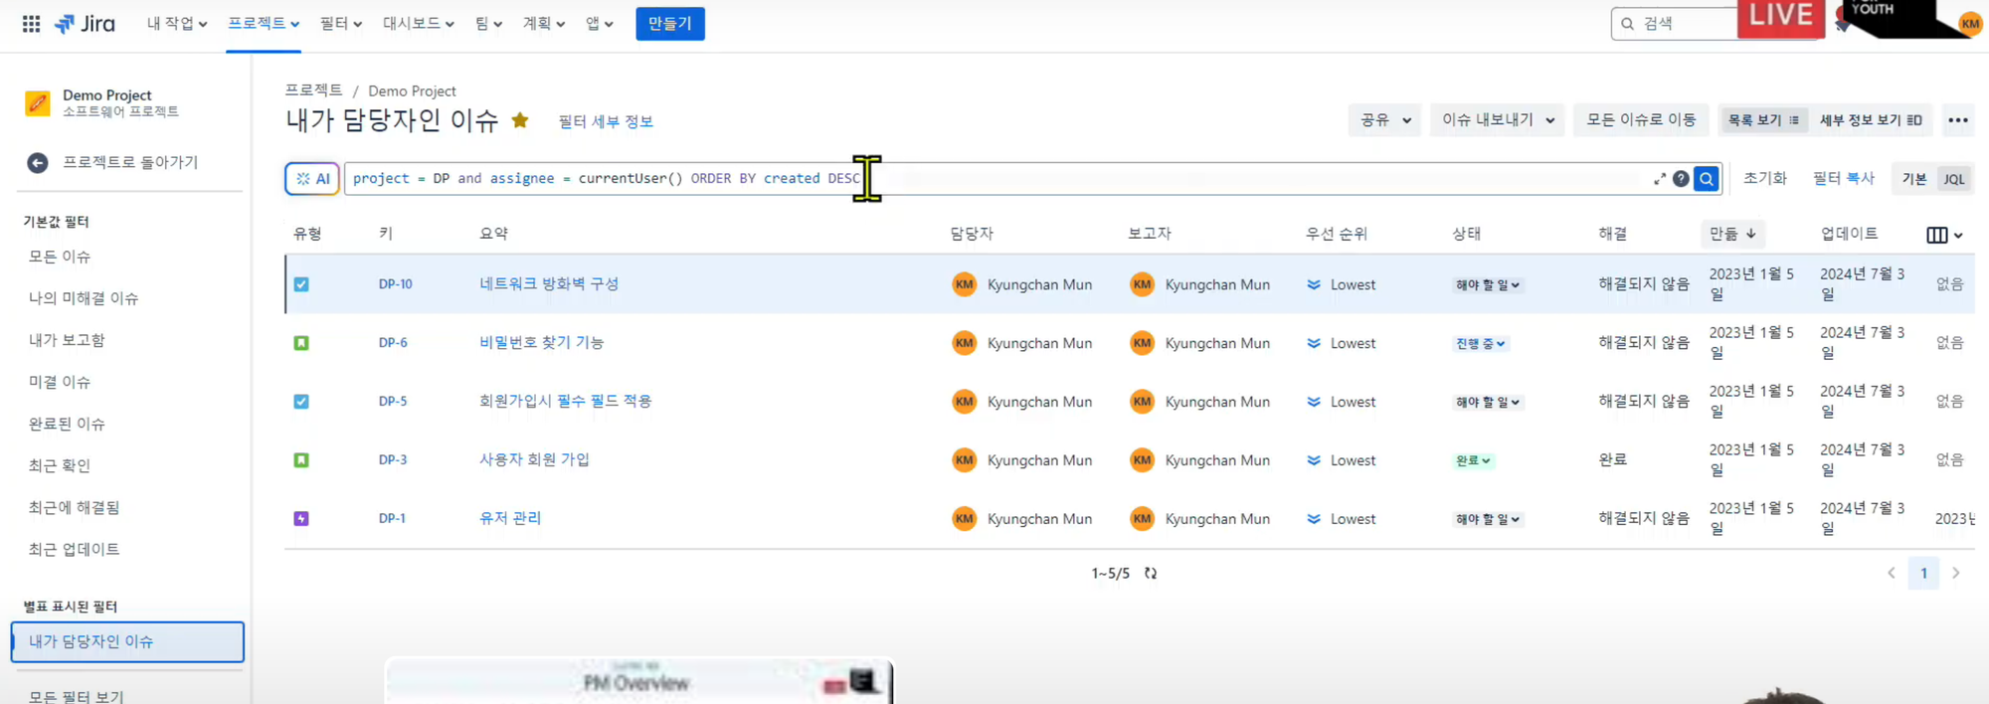Open the JQL syntax help question icon
This screenshot has height=704, width=1989.
click(1681, 179)
